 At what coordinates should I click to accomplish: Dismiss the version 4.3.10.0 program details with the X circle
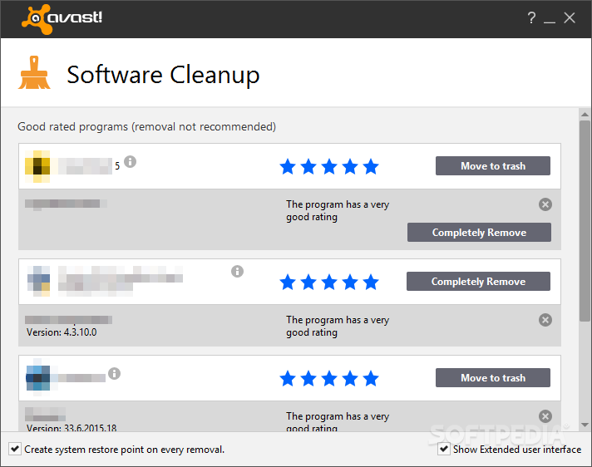[545, 320]
